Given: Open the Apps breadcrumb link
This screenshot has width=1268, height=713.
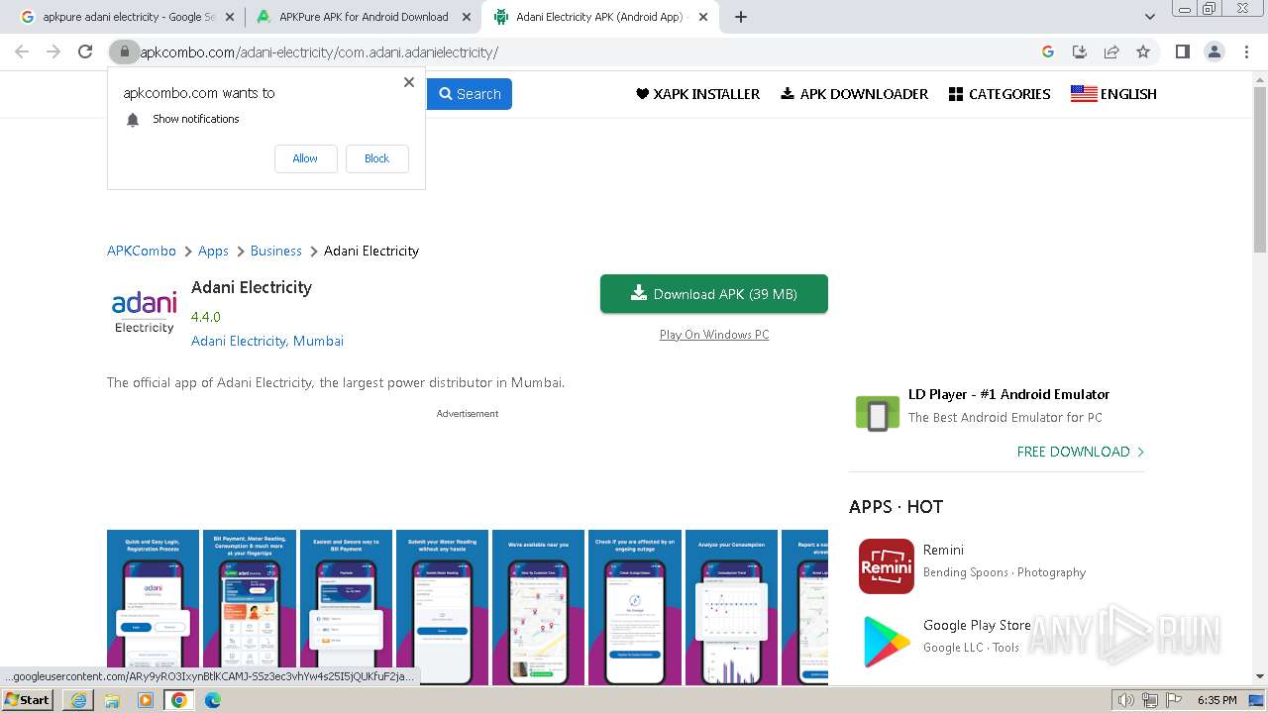Looking at the screenshot, I should pyautogui.click(x=213, y=251).
